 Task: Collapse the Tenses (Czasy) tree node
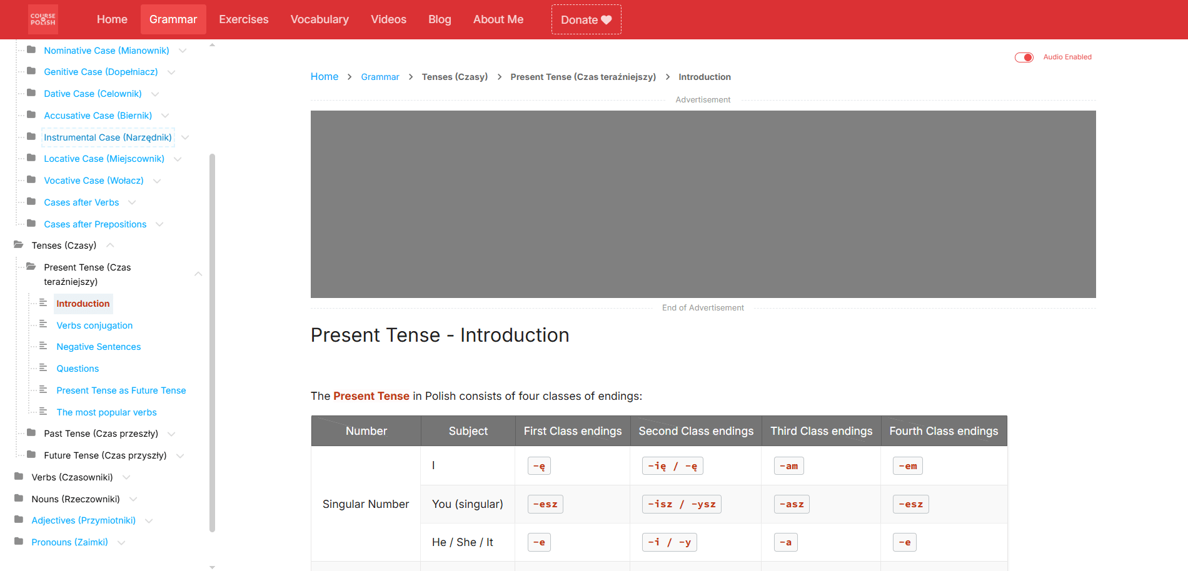110,246
